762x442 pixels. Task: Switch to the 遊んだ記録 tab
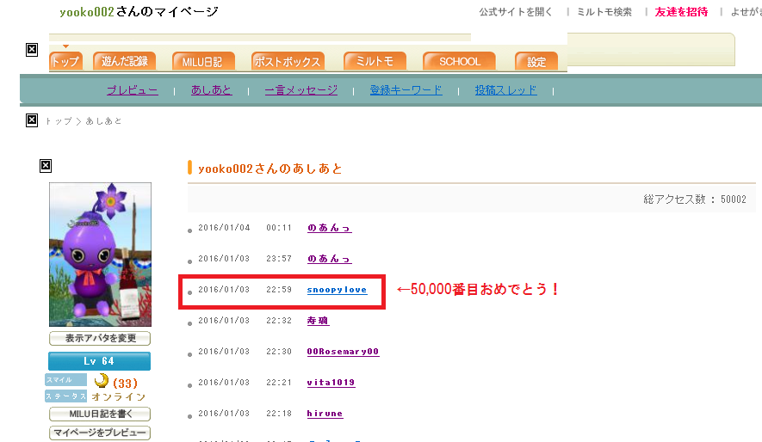tap(125, 61)
